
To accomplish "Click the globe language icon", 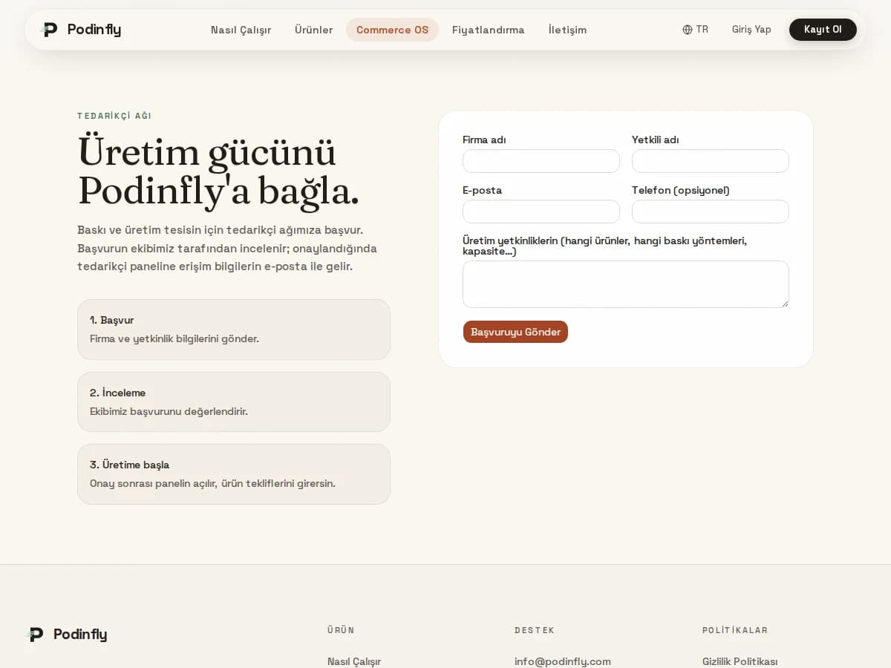I will point(688,30).
